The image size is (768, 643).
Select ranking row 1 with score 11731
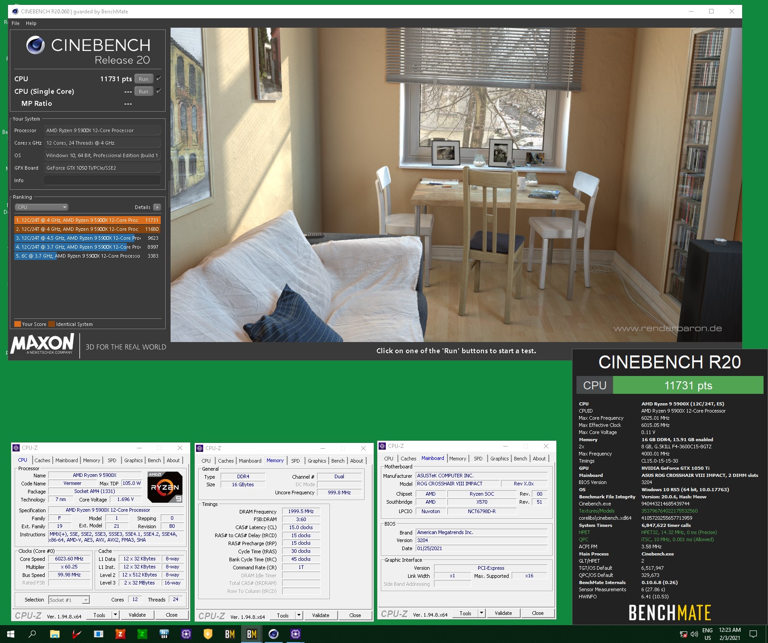point(87,220)
